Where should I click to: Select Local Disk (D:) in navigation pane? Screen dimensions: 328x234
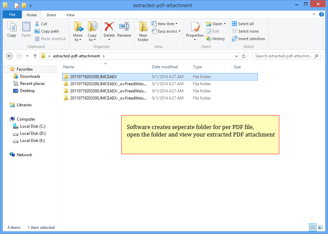pyautogui.click(x=32, y=133)
